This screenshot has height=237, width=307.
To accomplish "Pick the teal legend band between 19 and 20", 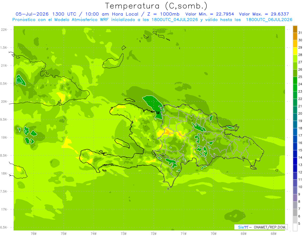I will click(x=295, y=117).
